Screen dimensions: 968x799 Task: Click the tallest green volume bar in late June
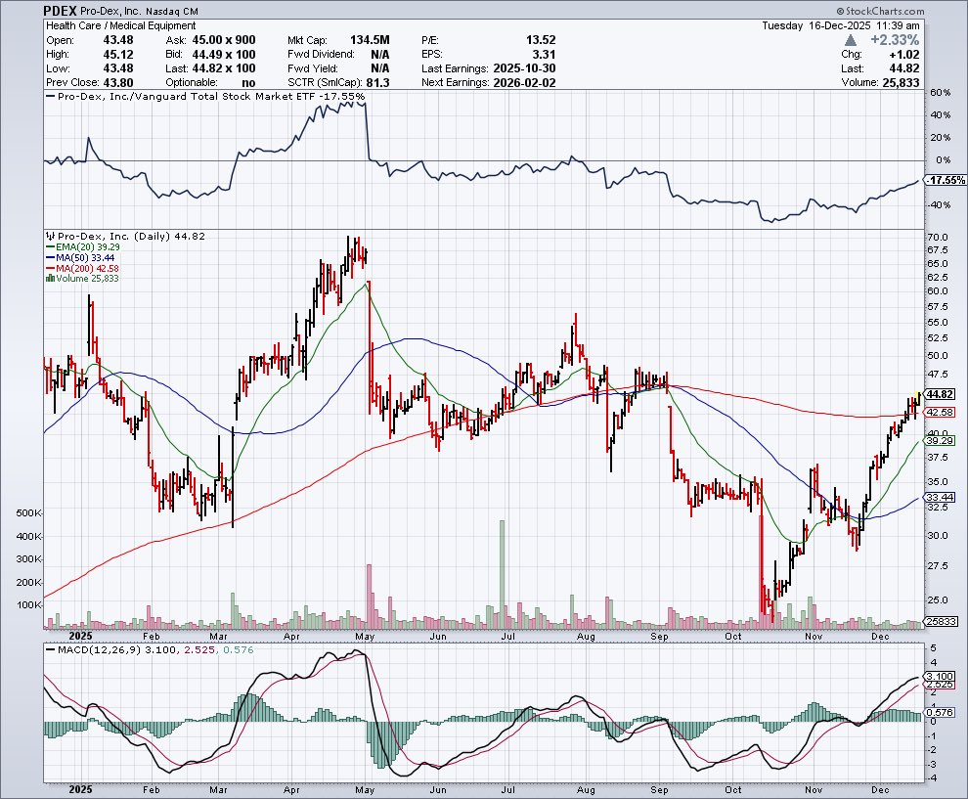click(x=502, y=574)
